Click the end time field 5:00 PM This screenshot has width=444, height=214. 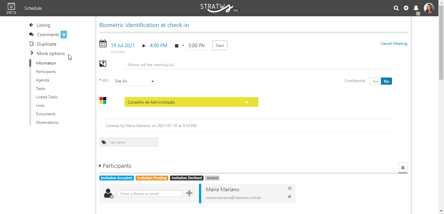197,46
